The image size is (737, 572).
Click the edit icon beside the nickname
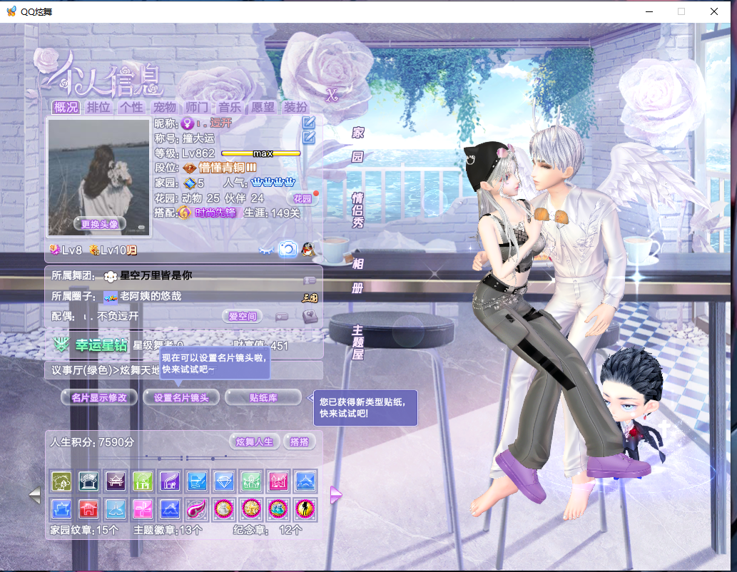[309, 122]
